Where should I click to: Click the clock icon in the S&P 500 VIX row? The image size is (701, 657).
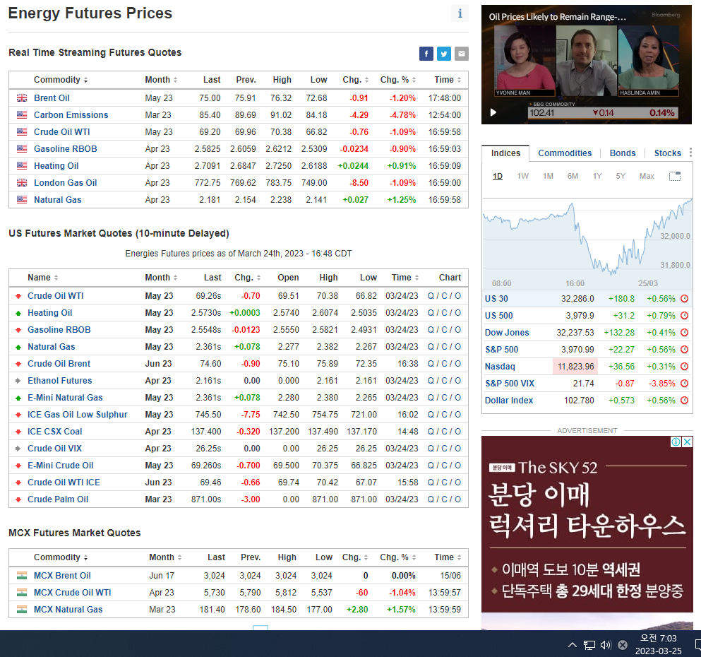pos(685,384)
